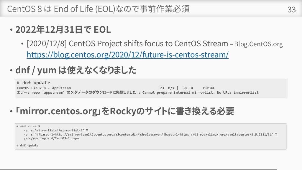This screenshot has width=302, height=170.
Task: Click the slide number 33
Action: 291,10
